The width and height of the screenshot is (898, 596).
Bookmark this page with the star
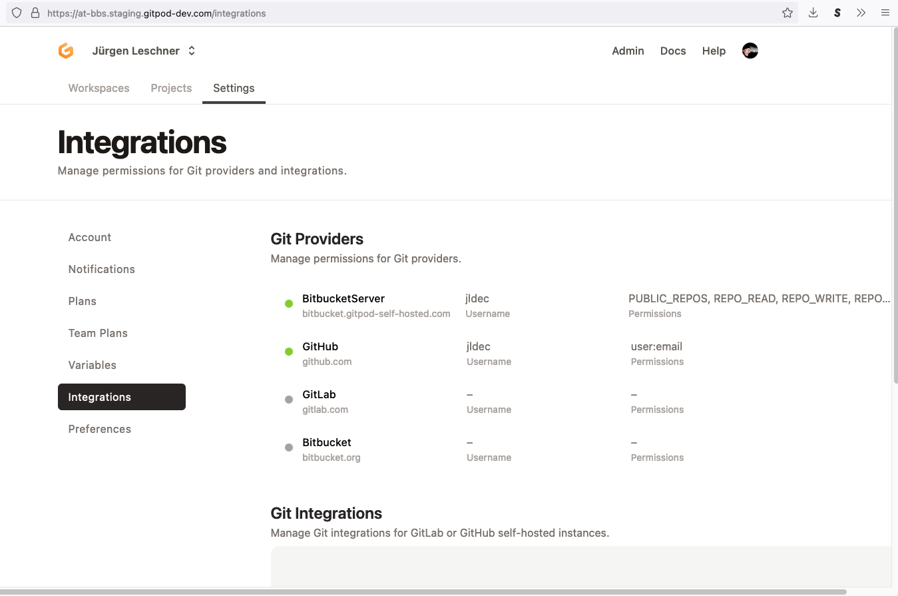click(787, 13)
